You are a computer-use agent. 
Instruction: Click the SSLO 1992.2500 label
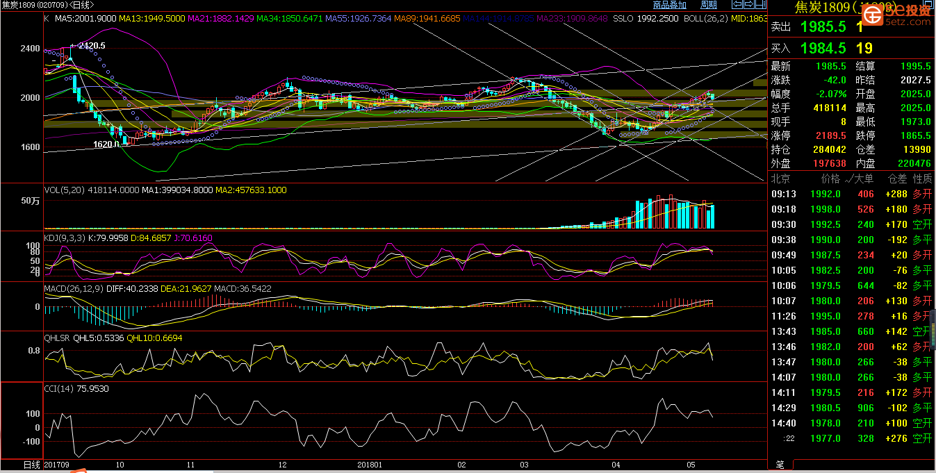point(646,19)
